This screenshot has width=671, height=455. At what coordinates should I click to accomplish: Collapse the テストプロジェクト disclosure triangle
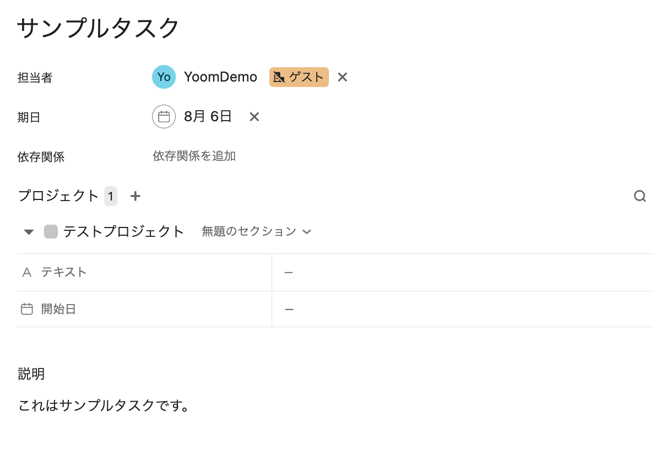point(29,232)
